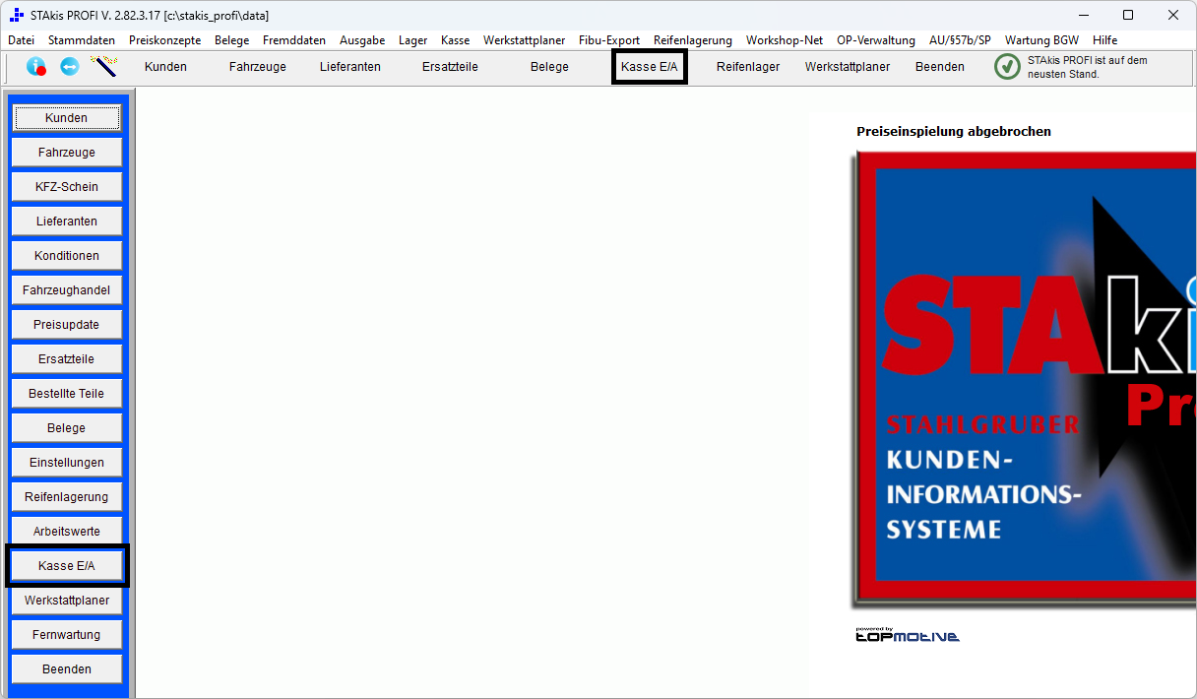This screenshot has height=699, width=1197.
Task: Click the Ersatzteile sidebar button
Action: [67, 359]
